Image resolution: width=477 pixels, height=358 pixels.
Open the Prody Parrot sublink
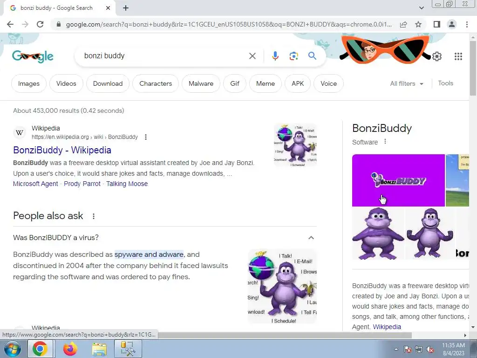pyautogui.click(x=82, y=184)
